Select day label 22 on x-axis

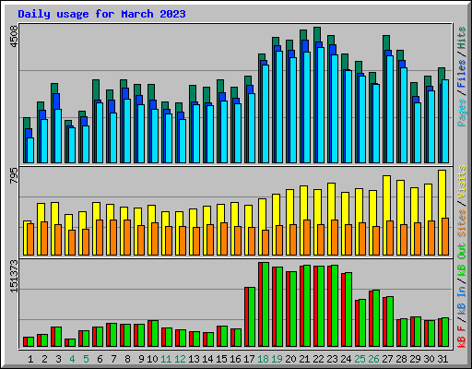[x=318, y=359]
